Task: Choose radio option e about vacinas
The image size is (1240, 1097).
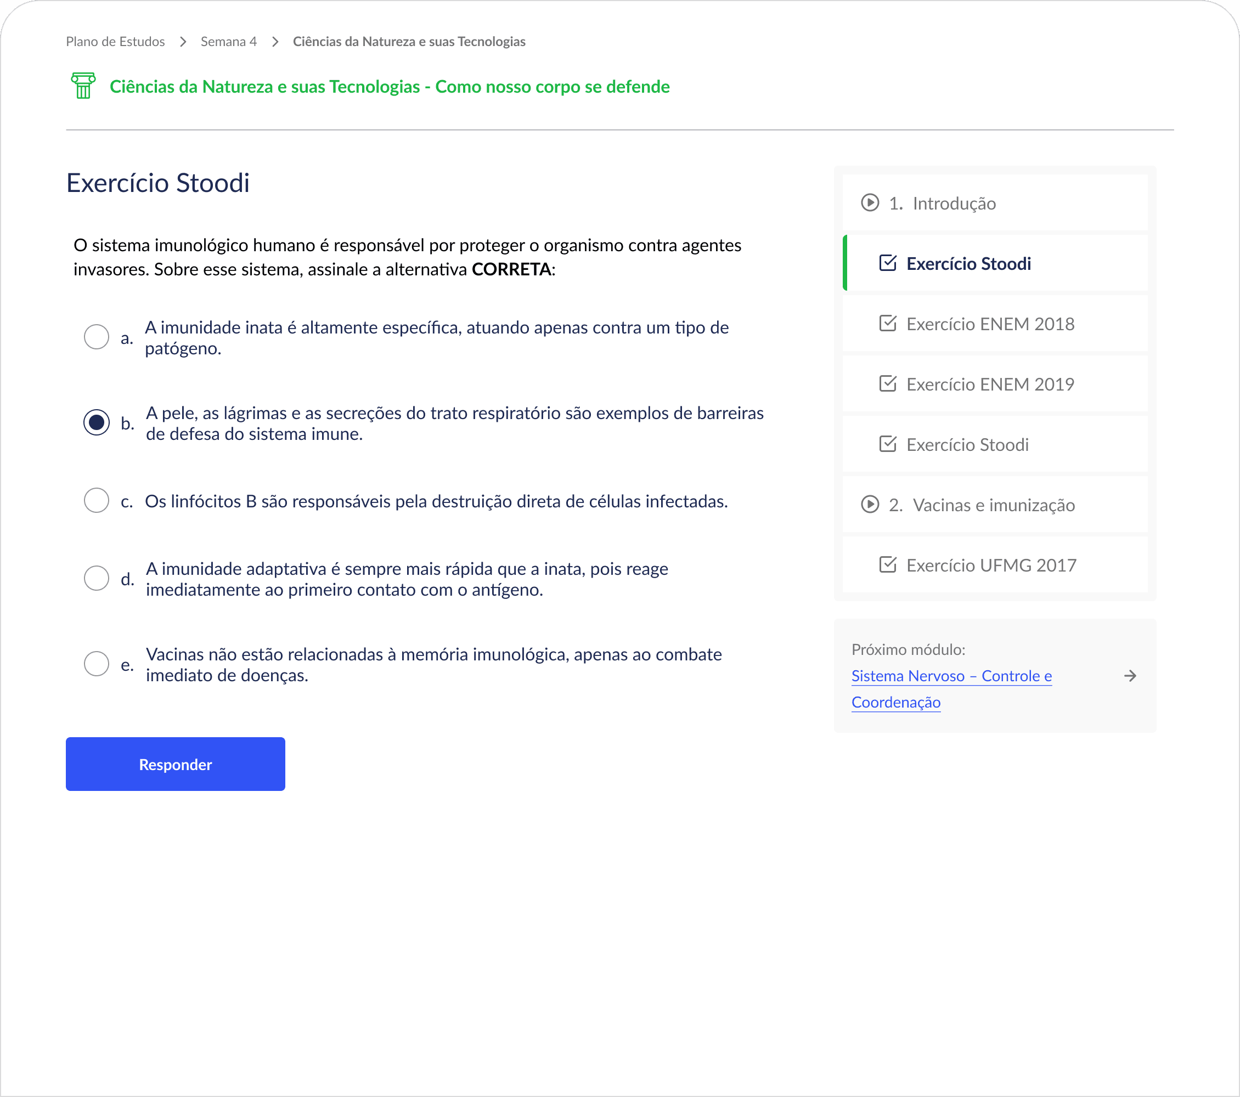Action: pos(96,664)
